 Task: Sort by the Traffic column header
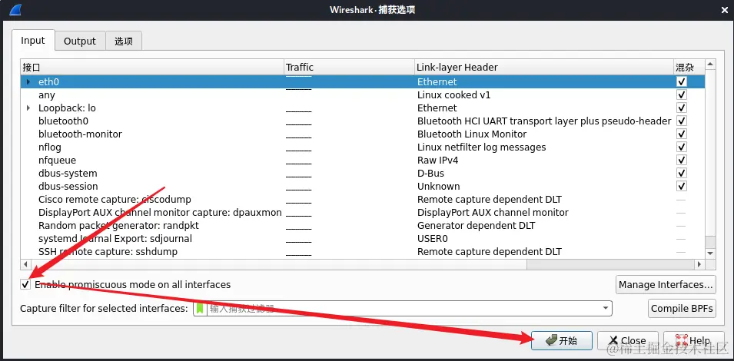[349, 68]
